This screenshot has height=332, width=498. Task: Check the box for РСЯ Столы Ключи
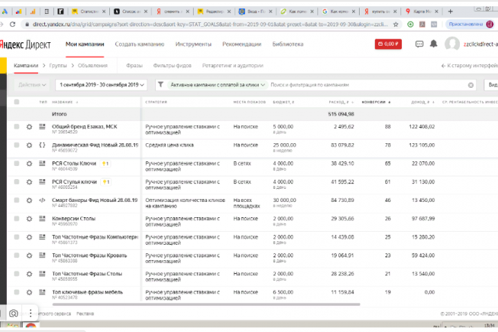[x=17, y=163]
